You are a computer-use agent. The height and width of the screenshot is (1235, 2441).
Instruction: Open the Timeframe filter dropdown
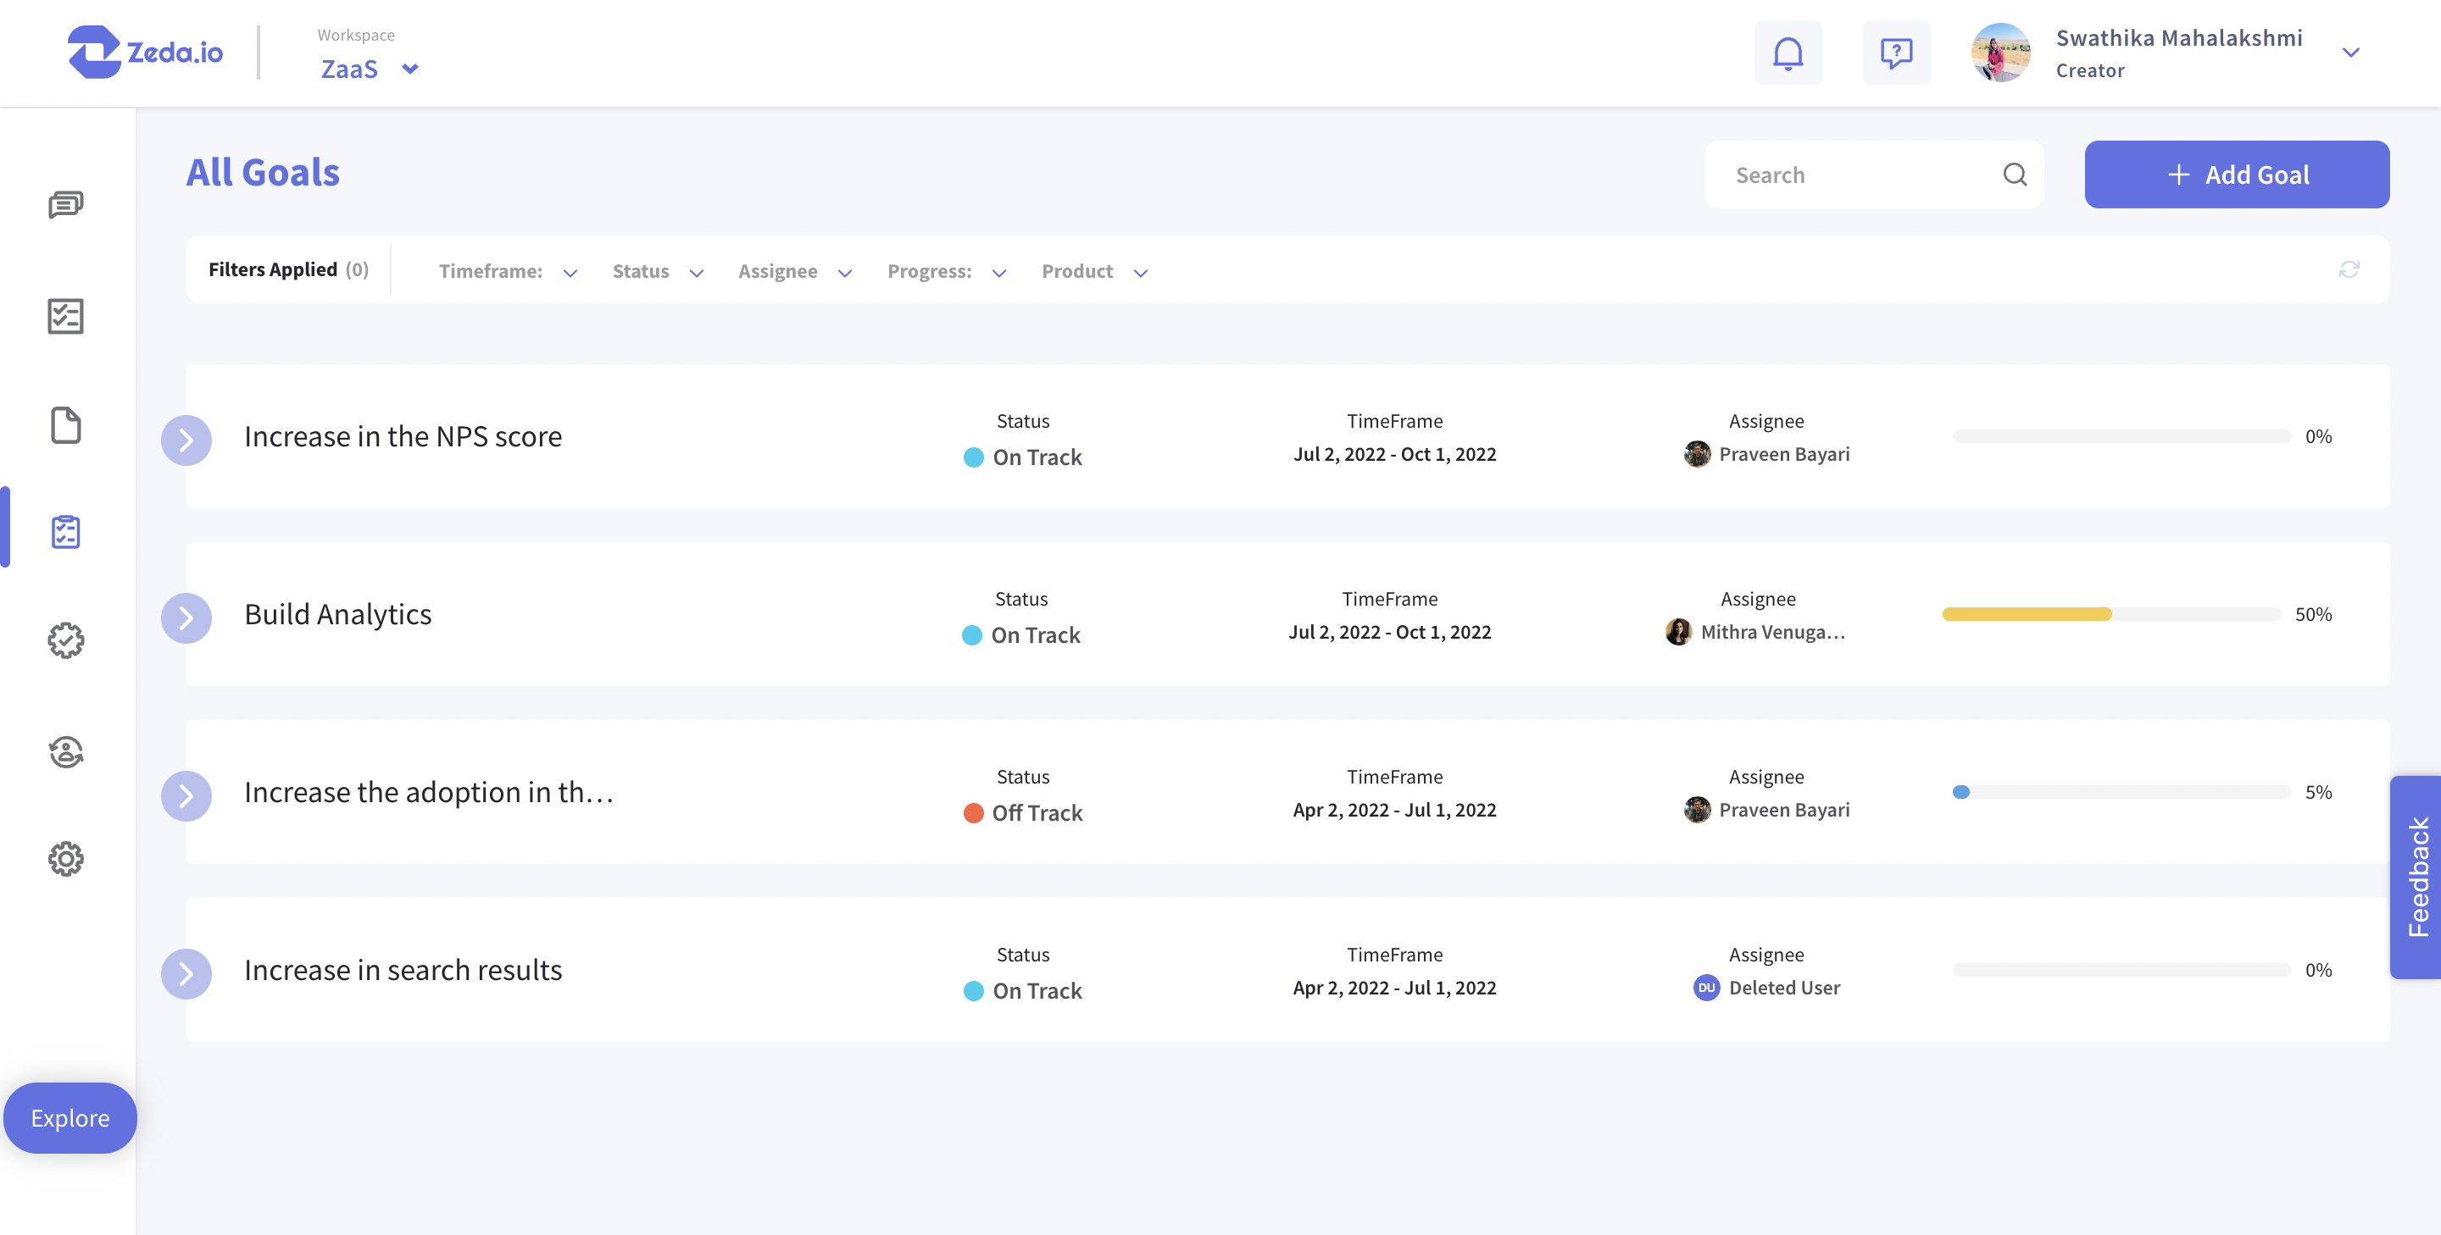(508, 272)
